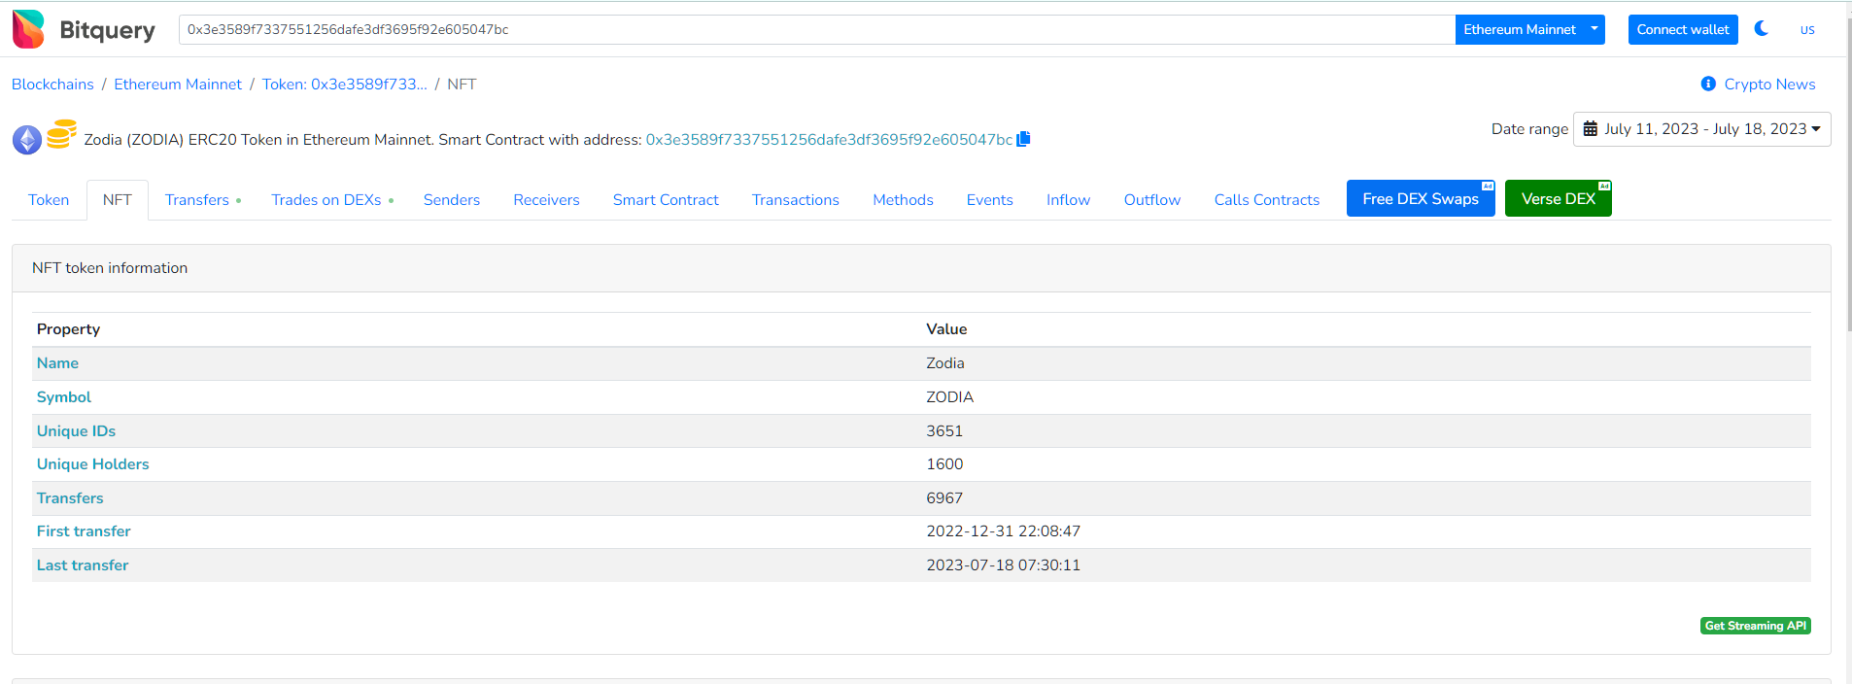Open the date range picker dropdown

tap(1702, 129)
